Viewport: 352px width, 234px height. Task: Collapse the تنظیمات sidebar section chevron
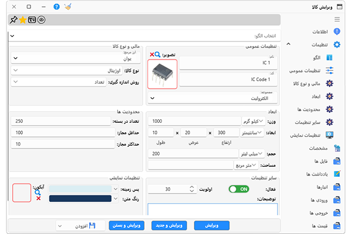tap(289, 44)
